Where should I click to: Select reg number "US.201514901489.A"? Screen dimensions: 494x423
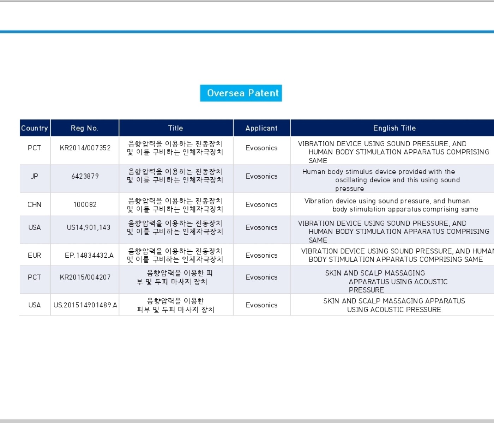coord(85,305)
